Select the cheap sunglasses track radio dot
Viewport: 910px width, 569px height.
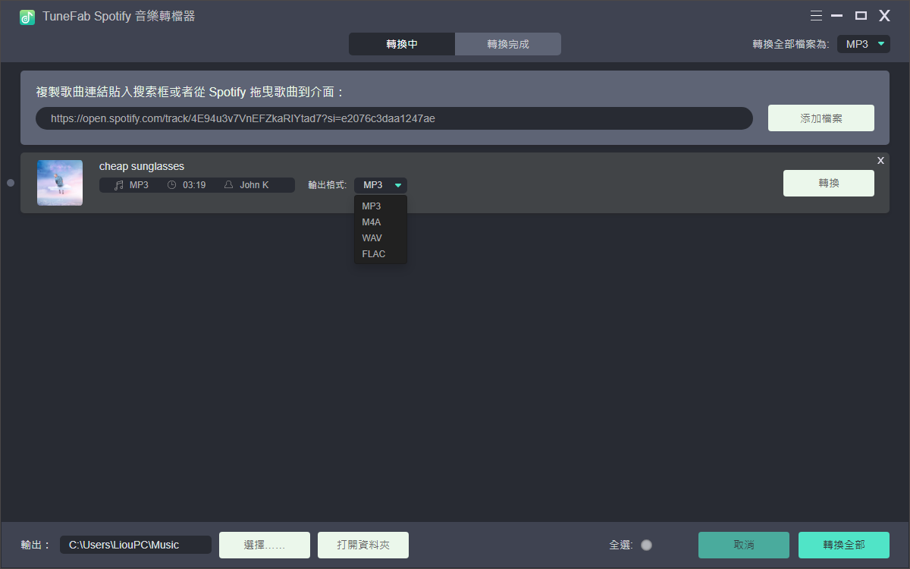tap(11, 183)
